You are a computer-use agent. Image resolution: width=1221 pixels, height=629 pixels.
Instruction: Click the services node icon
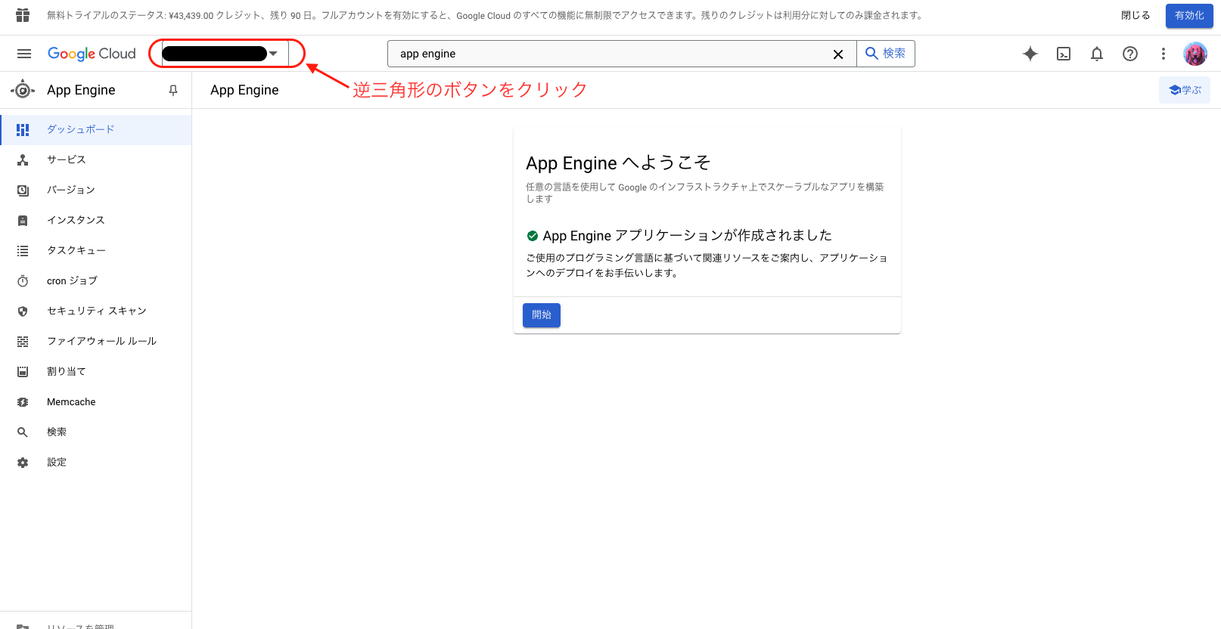tap(23, 160)
